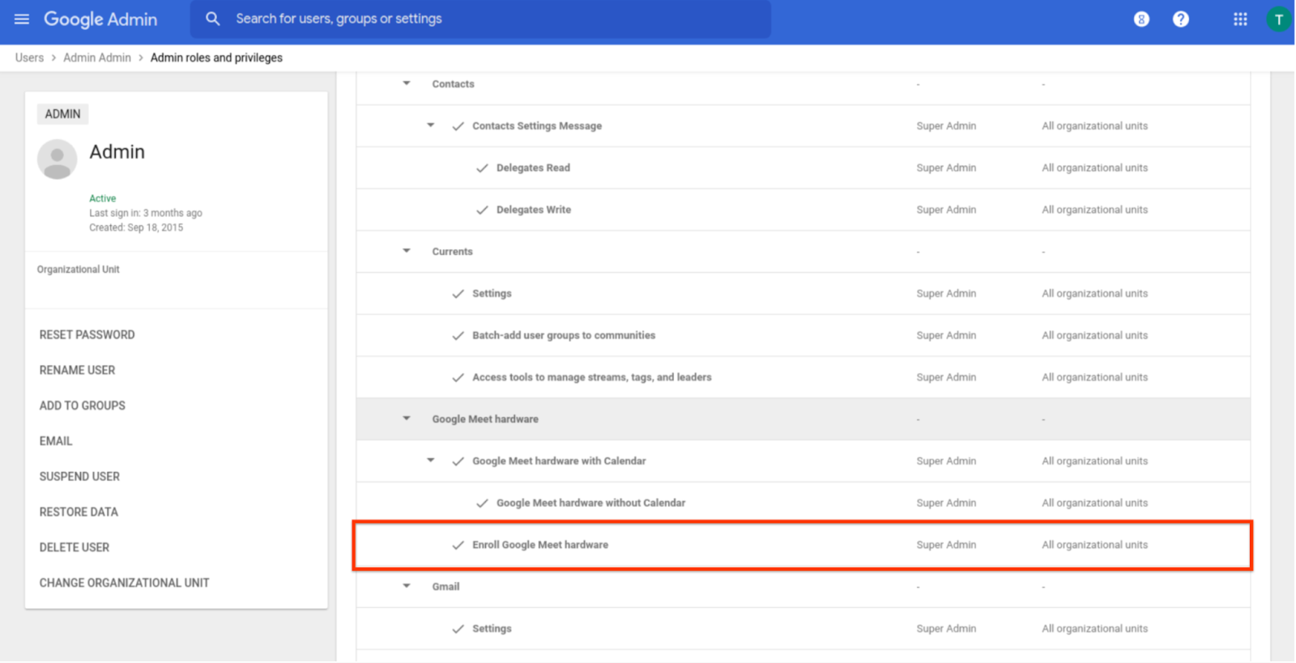The height and width of the screenshot is (663, 1296).
Task: Click ADD TO GROUPS action
Action: point(82,406)
